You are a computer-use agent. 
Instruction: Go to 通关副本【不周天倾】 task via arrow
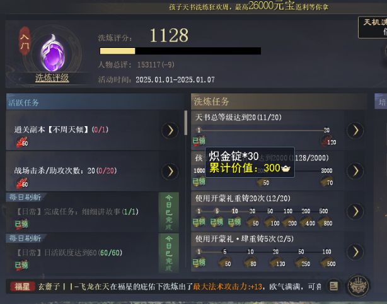(x=170, y=131)
